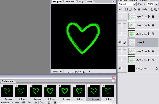
Task: Step back to previous frame
Action: pos(23,102)
